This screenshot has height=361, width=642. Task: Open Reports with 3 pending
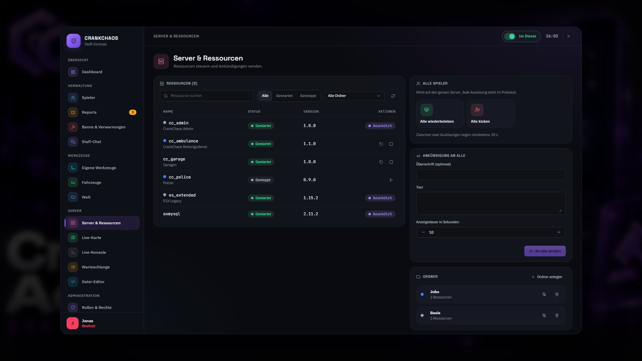102,112
